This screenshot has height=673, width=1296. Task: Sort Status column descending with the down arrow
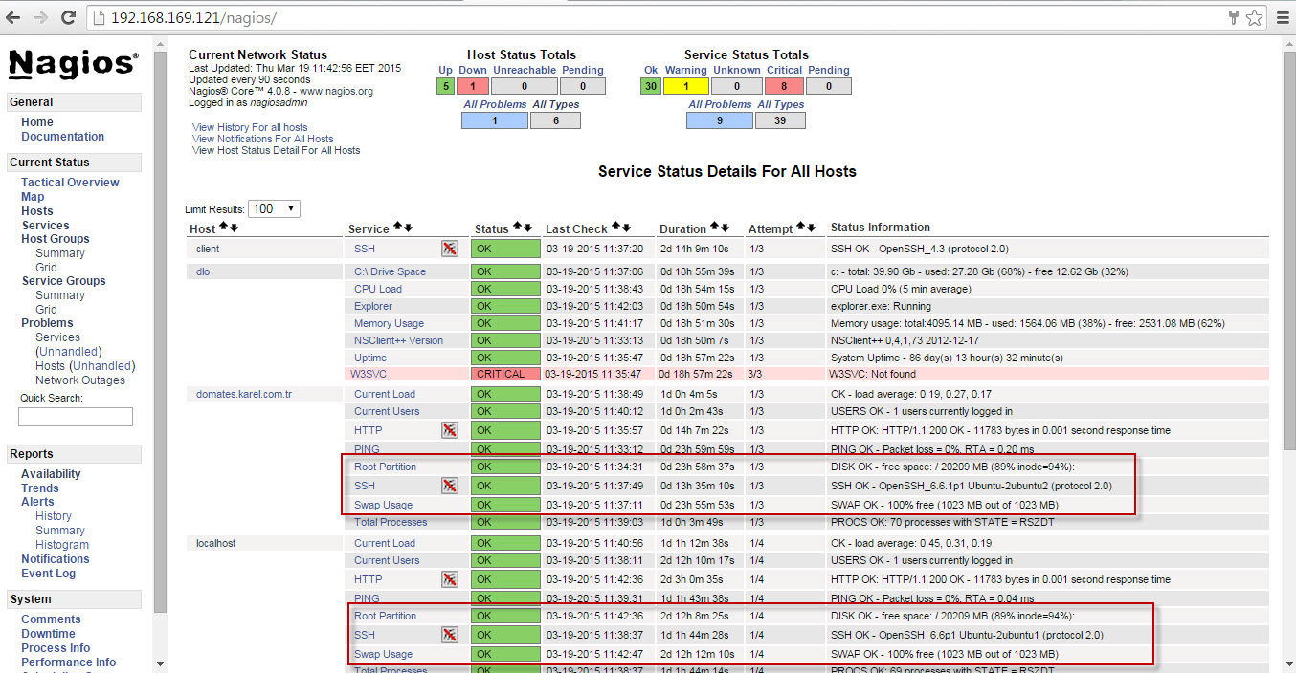pyautogui.click(x=527, y=228)
